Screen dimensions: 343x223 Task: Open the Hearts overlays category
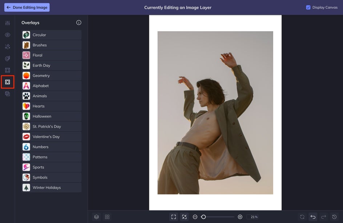tap(52, 106)
